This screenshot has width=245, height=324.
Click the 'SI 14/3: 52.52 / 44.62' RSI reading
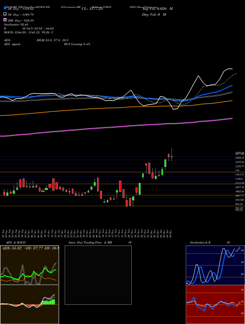38,28
